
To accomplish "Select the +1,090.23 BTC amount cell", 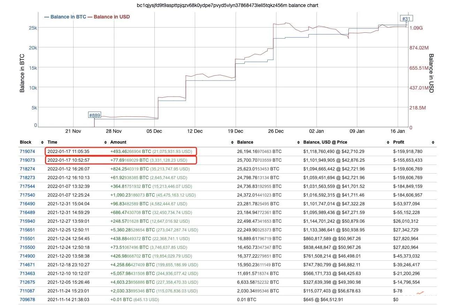I will point(153,195).
